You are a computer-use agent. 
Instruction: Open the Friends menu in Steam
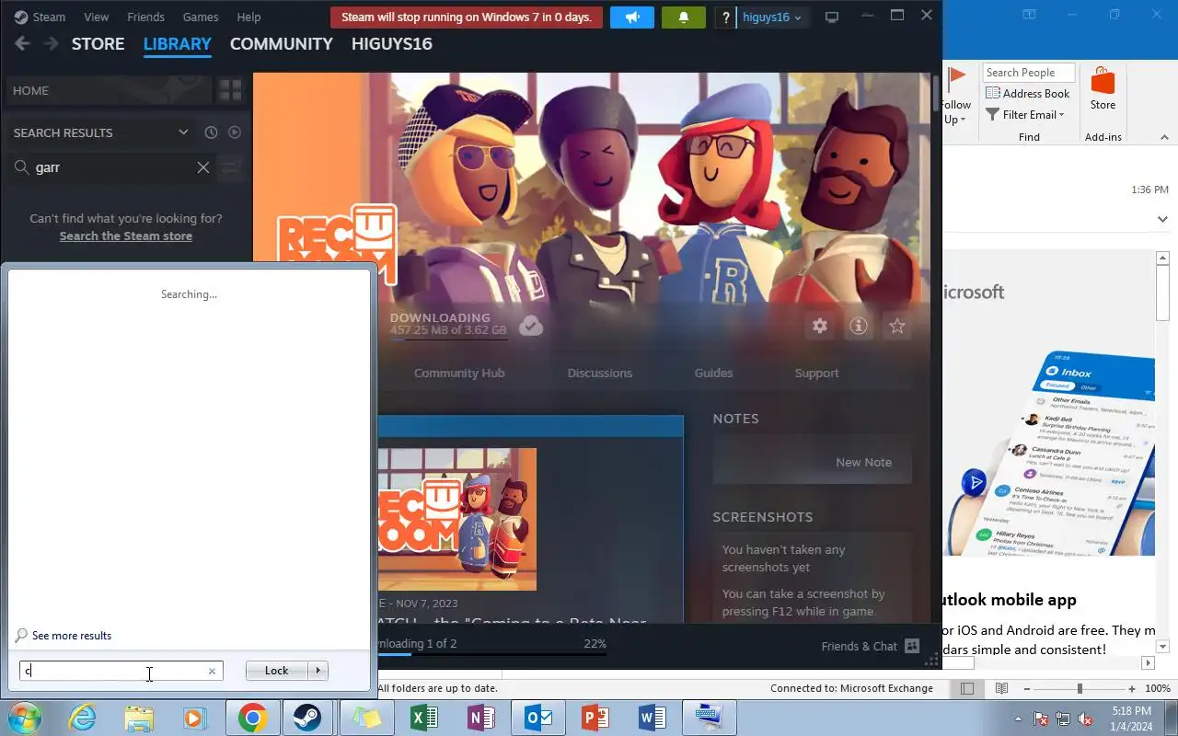coord(145,17)
